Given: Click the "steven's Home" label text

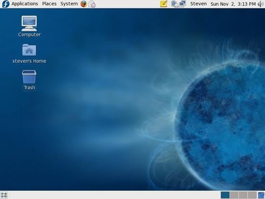Looking at the screenshot, I should [29, 61].
